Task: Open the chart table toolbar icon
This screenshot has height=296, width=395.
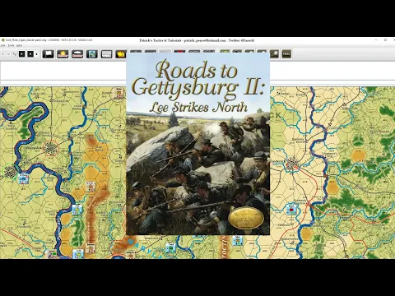Action: [106, 54]
